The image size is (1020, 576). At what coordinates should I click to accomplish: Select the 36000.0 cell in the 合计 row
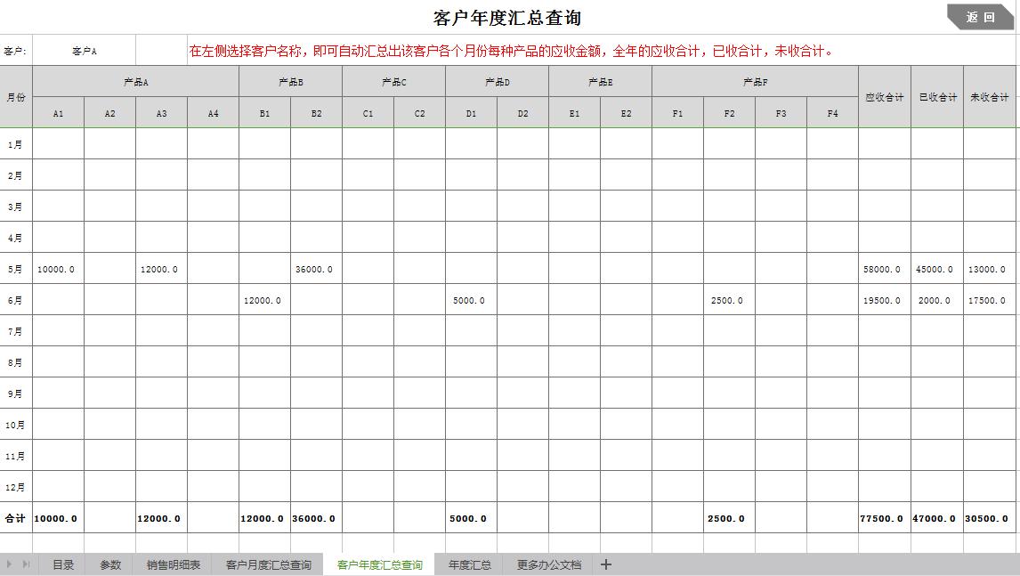316,518
